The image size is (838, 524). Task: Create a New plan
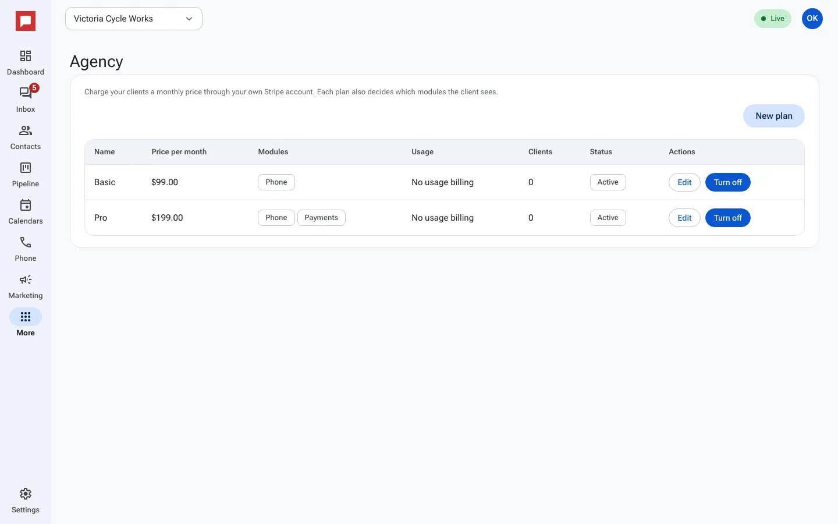pyautogui.click(x=774, y=116)
